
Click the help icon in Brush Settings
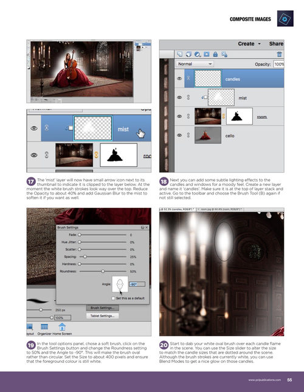coord(143,227)
